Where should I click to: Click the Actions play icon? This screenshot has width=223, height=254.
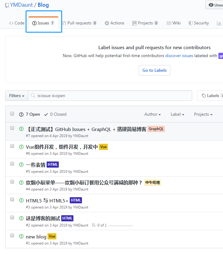[x=107, y=23]
